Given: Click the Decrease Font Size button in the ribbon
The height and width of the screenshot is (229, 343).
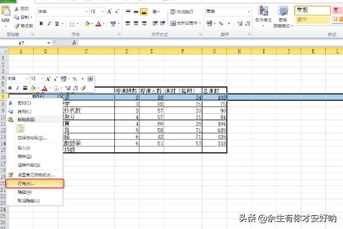Looking at the screenshot, I should tap(117, 11).
